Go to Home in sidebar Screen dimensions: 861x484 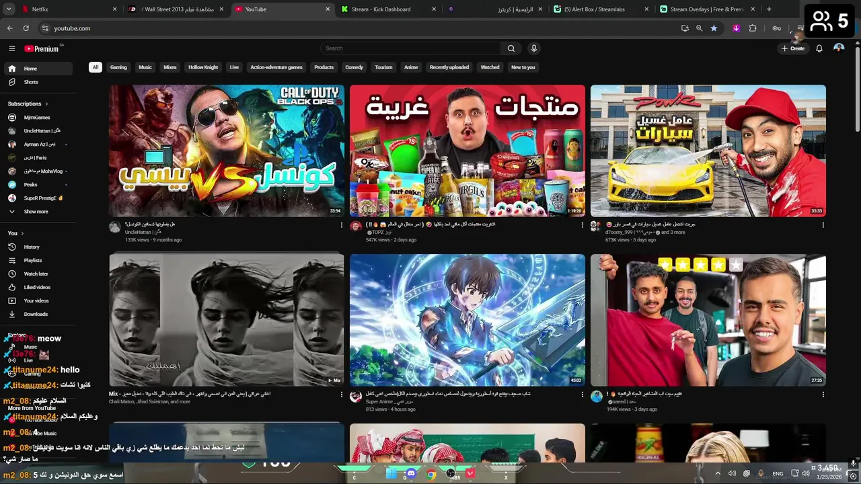38,69
